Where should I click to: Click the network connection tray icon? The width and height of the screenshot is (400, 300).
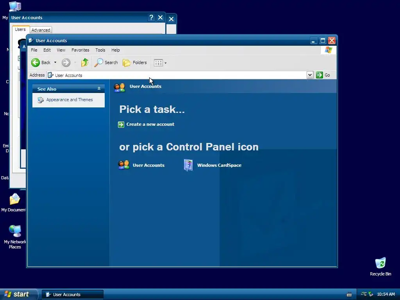pos(364,294)
